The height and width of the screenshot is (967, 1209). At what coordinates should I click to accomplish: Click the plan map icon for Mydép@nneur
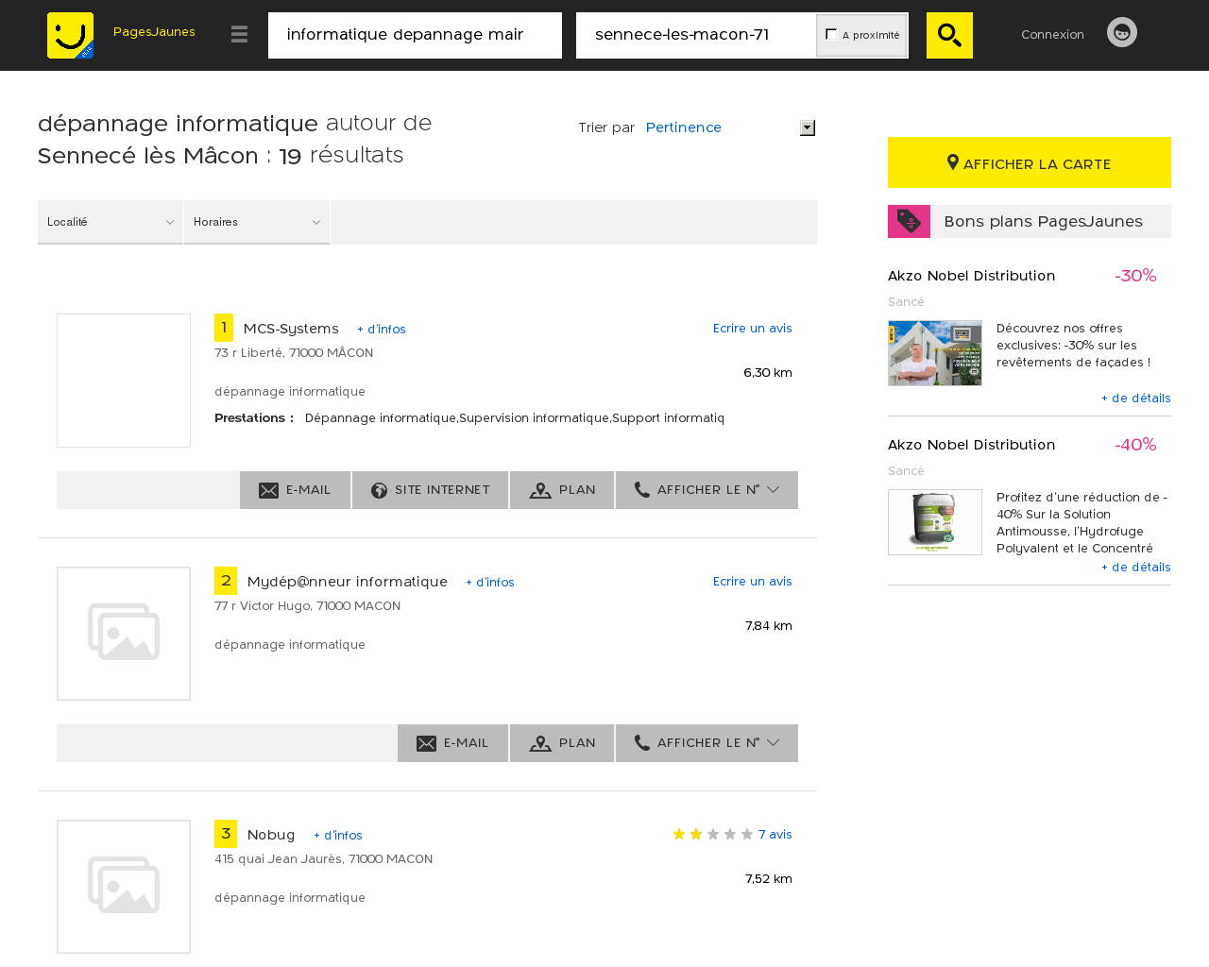540,743
